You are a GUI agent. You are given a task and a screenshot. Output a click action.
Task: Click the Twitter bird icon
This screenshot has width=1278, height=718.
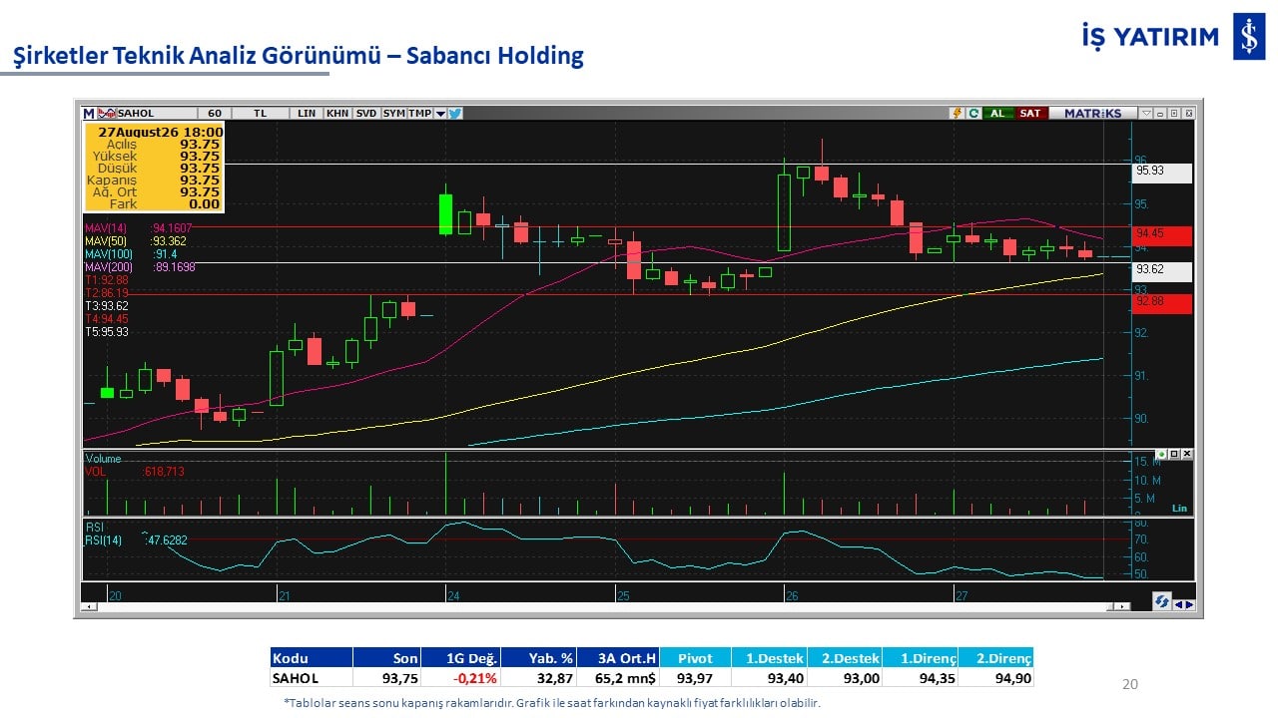455,114
